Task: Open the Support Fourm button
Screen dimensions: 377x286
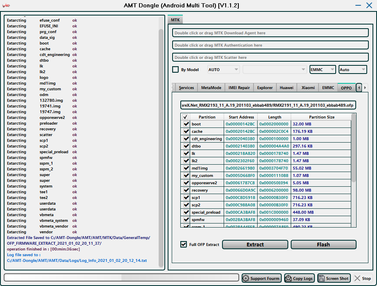Action: click(x=262, y=278)
